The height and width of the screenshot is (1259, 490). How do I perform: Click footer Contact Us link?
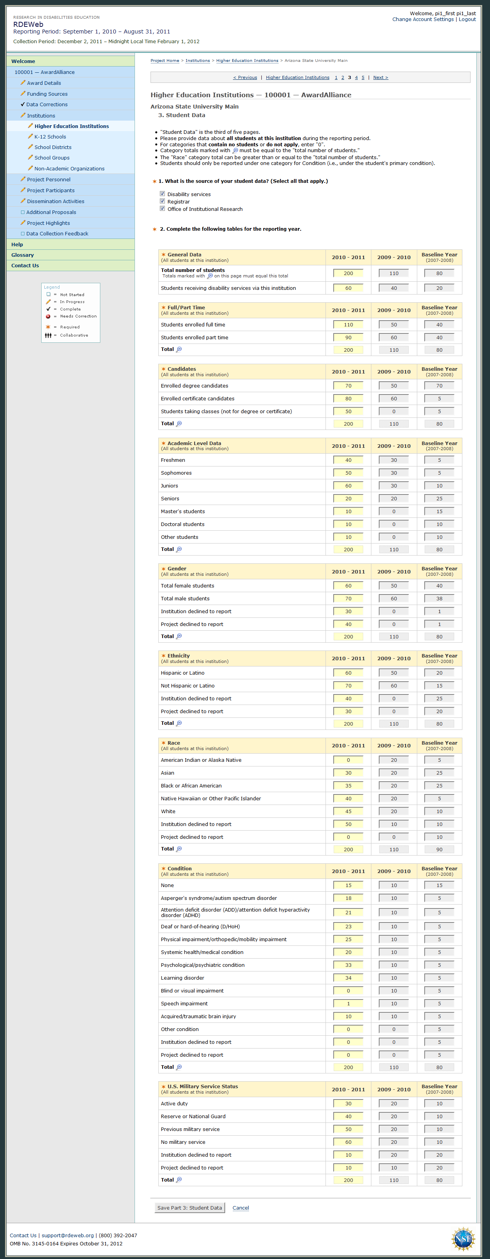coord(23,1236)
